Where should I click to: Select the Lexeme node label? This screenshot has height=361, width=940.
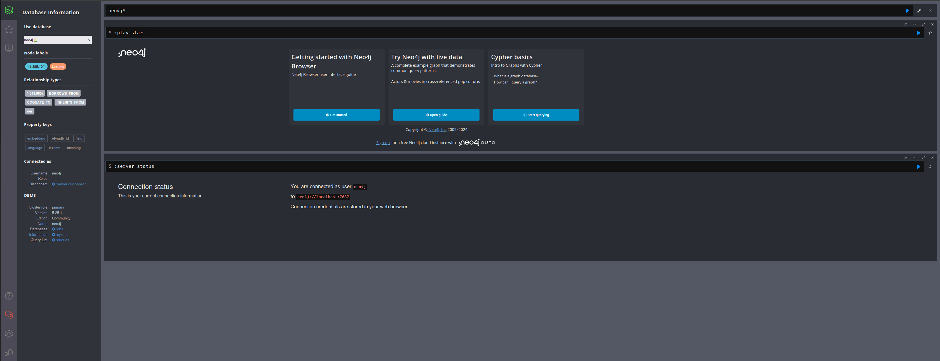coord(58,67)
